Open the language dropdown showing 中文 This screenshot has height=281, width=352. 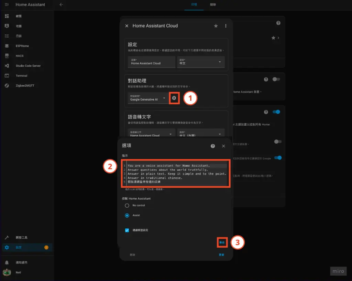[200, 62]
